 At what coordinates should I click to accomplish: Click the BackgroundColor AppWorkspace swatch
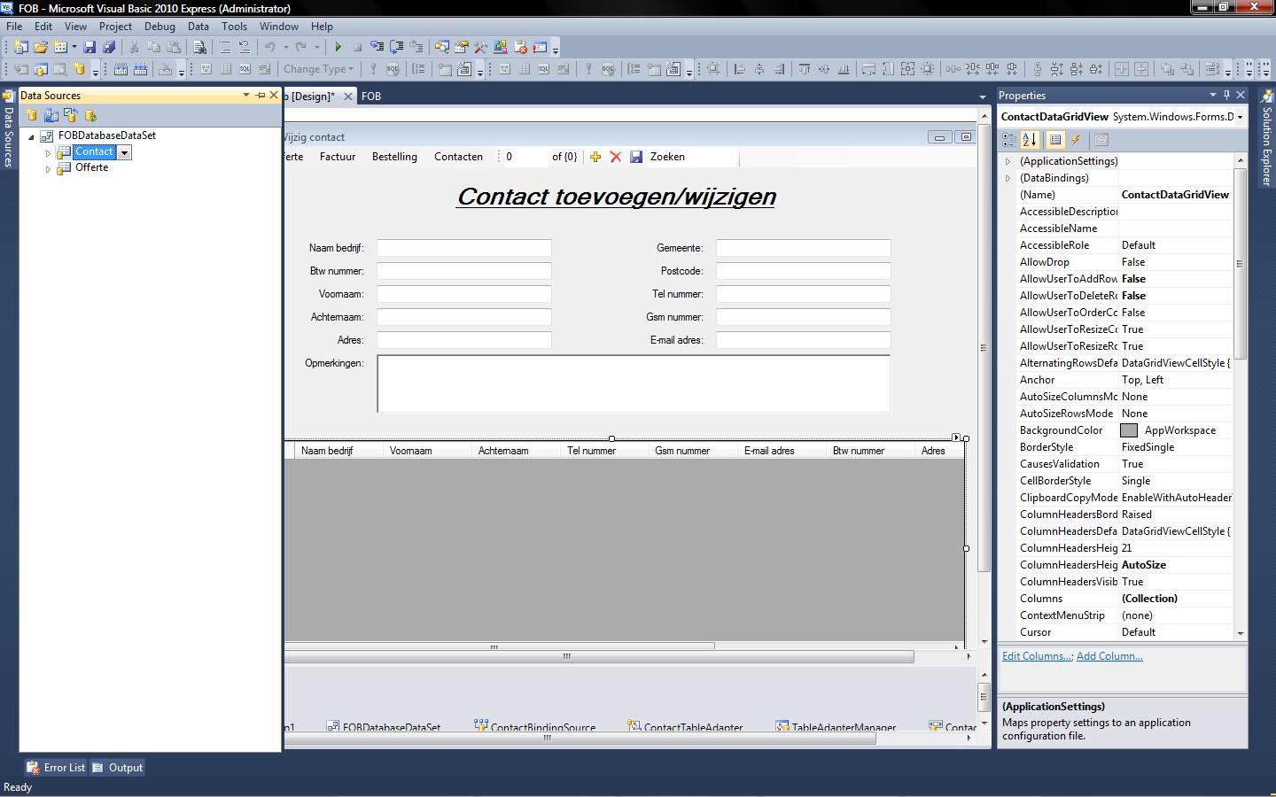point(1129,430)
